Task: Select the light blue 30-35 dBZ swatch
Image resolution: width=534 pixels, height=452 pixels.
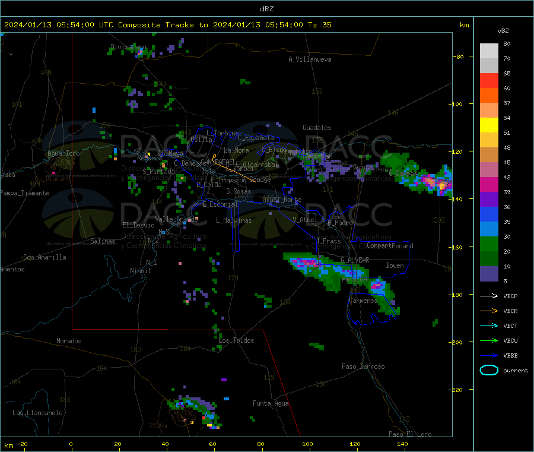Action: pos(489,229)
